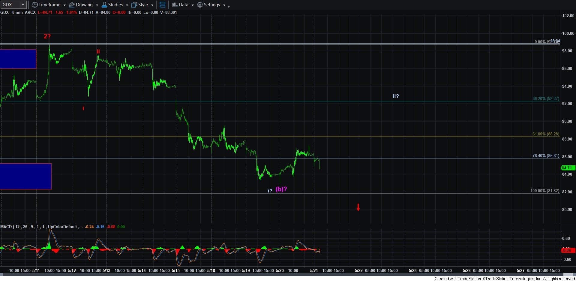The image size is (576, 281).
Task: Expand the Timeframe dropdown arrow
Action: coord(64,5)
